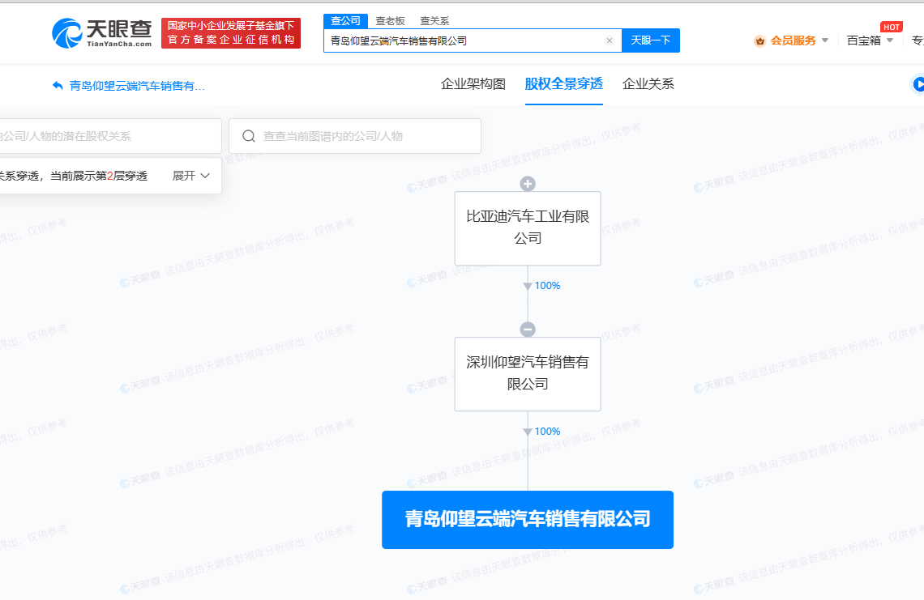Screen dimensions: 924x600
Task: Open the 企业架构图 tab
Action: coord(473,84)
